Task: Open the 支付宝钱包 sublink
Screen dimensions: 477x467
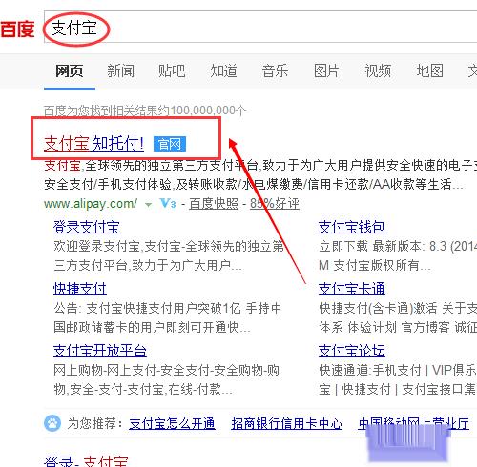Action: 352,227
